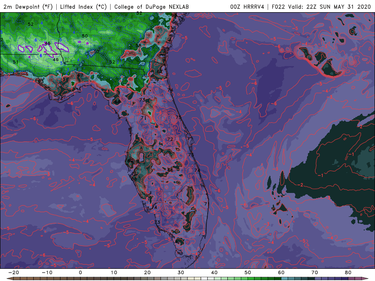Click the "2m Dewpoint (°F)" title text
This screenshot has width=375, height=281.
tap(28, 7)
